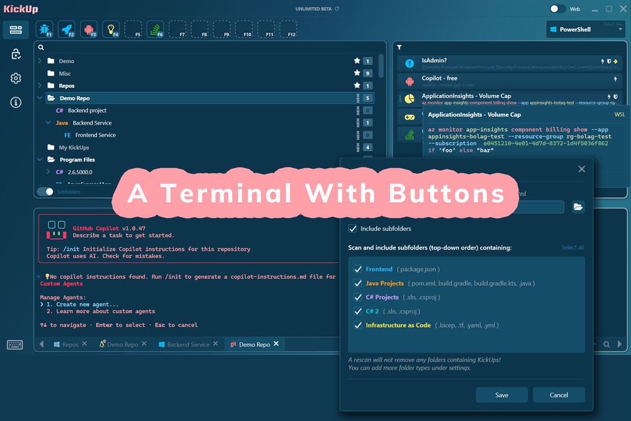Uncheck Infrastructure as Code folder type
The width and height of the screenshot is (631, 421).
pos(357,325)
